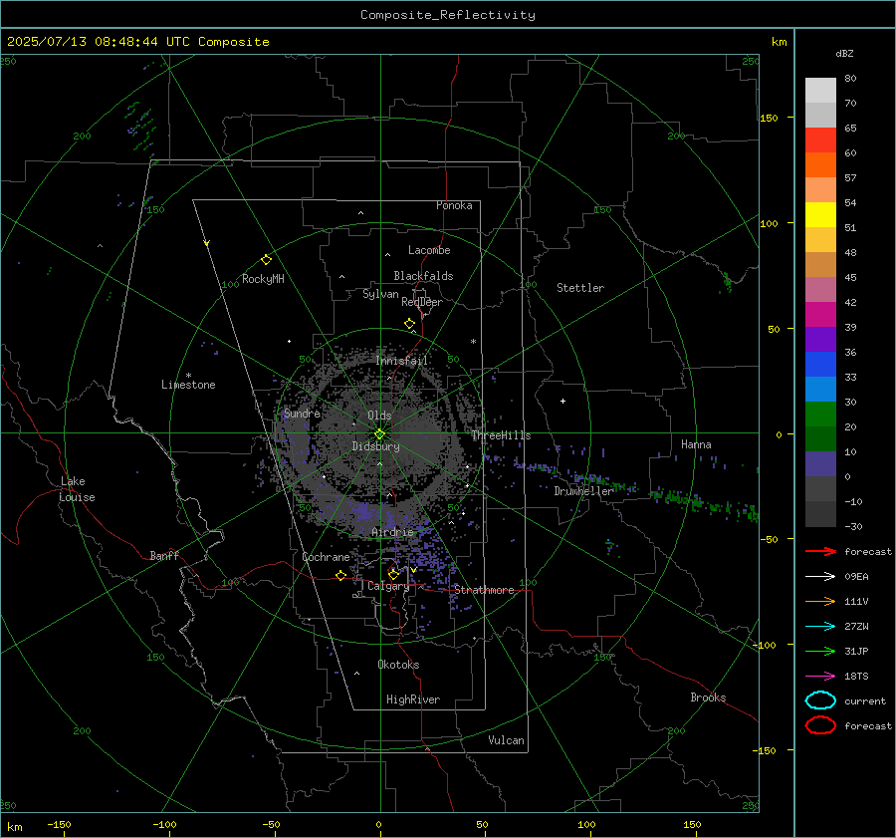This screenshot has width=896, height=838.
Task: Click the cyan current ellipse icon
Action: click(x=820, y=700)
